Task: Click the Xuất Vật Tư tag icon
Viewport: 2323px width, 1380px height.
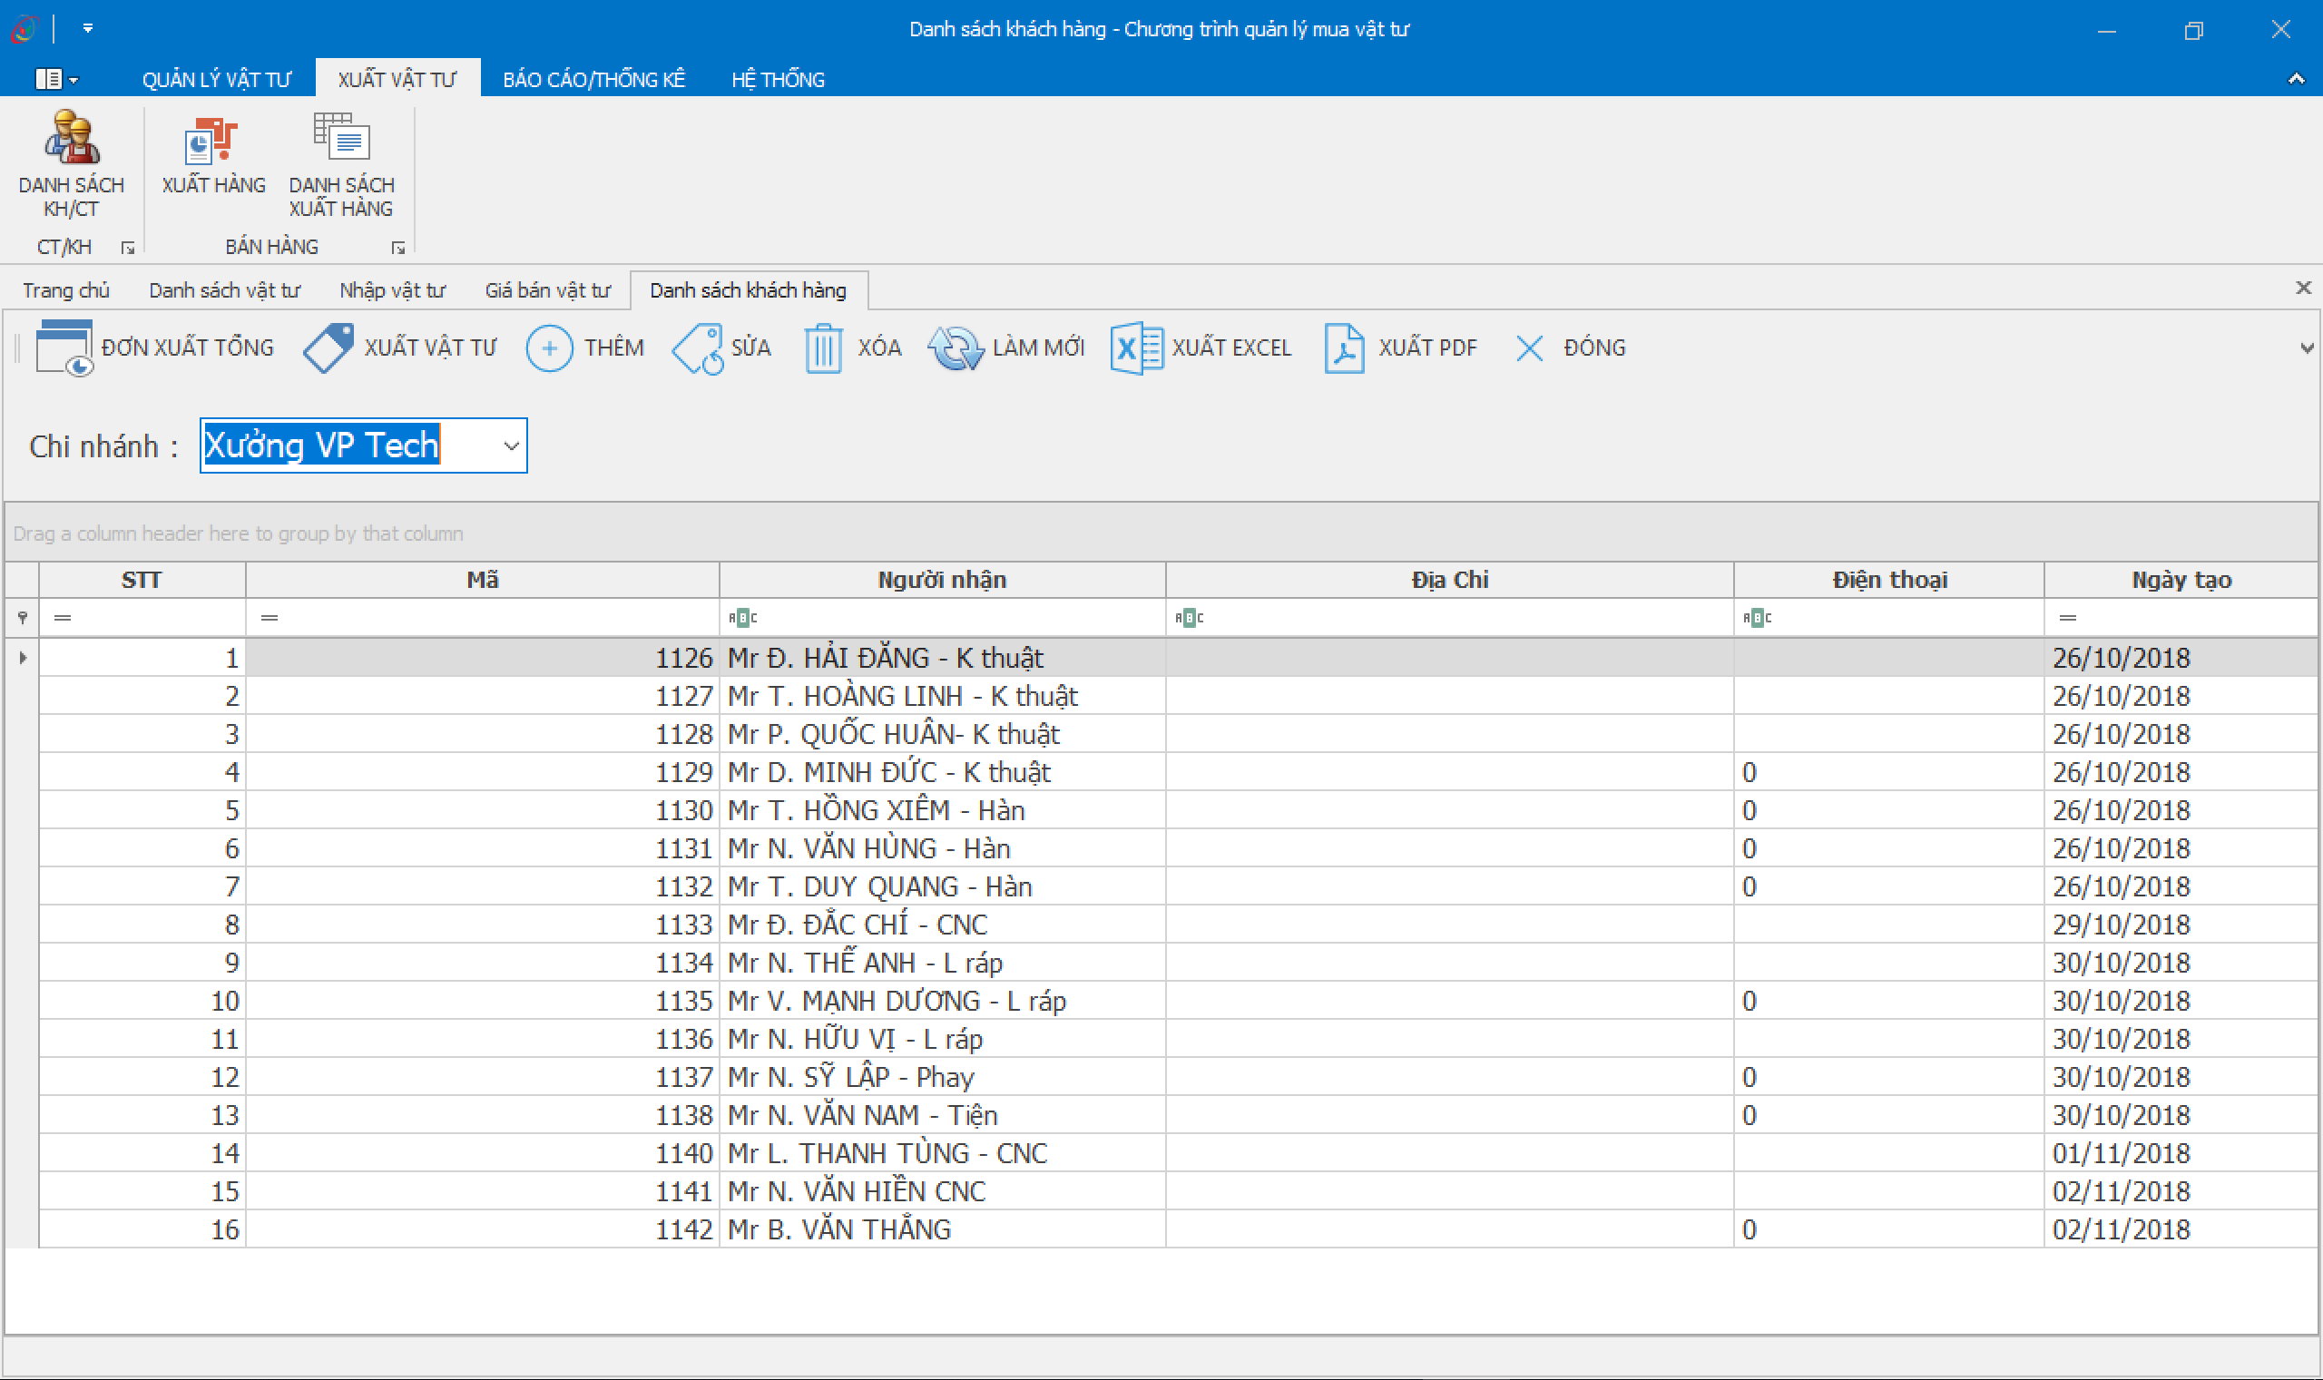Action: pos(328,347)
